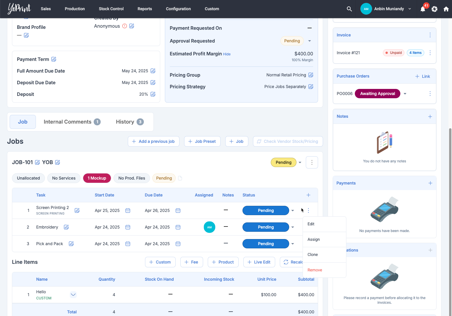
Task: Expand Approval Requested status dropdown
Action: coord(310,41)
